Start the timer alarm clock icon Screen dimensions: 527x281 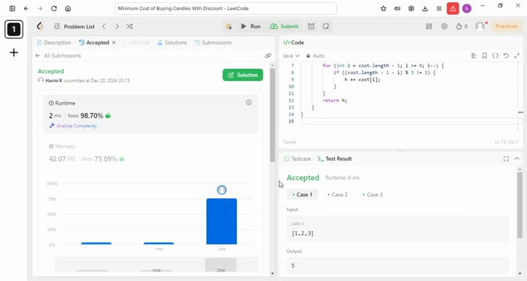click(x=311, y=27)
